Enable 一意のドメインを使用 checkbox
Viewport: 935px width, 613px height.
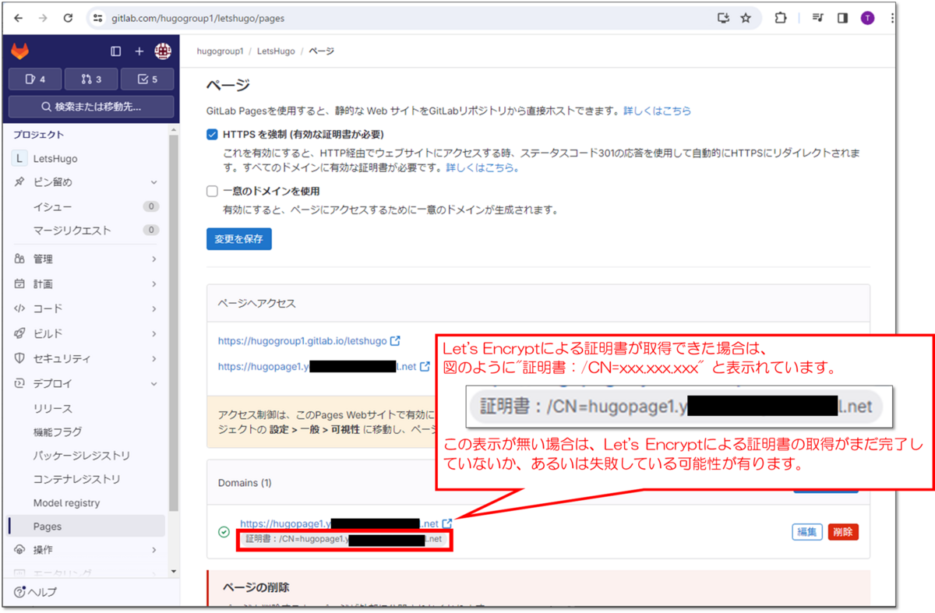point(212,191)
